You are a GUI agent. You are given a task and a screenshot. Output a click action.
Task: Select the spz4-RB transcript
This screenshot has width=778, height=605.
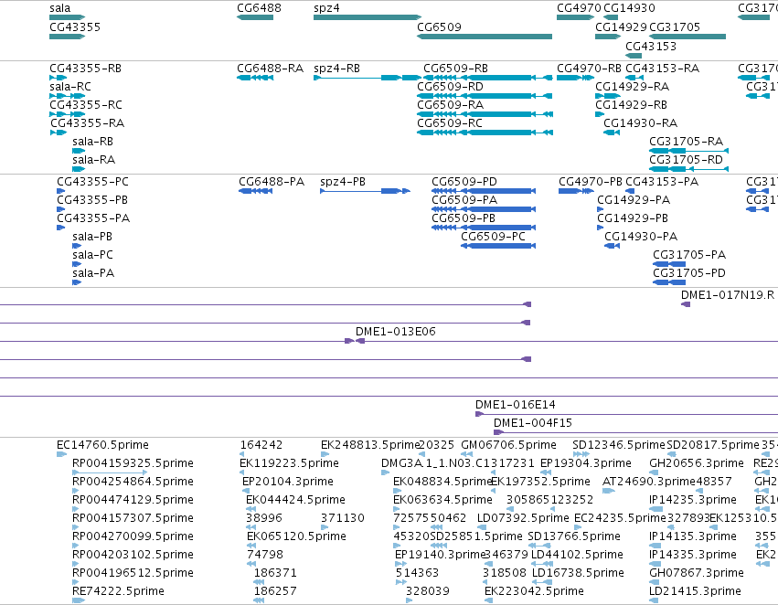[368, 78]
